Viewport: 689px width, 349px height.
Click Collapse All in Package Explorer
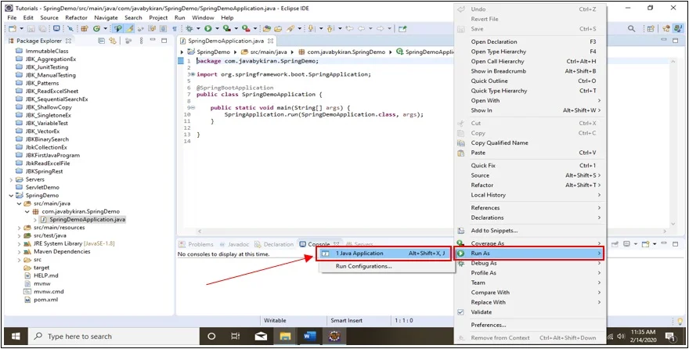(102, 41)
